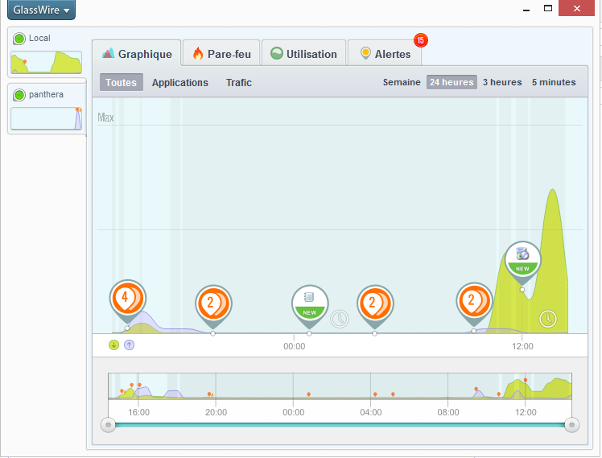Switch to the Utilisation tab
Image resolution: width=602 pixels, height=458 pixels.
click(303, 54)
